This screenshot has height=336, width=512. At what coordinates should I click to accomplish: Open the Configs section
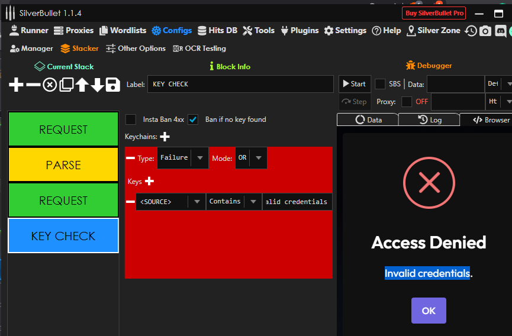coord(172,30)
